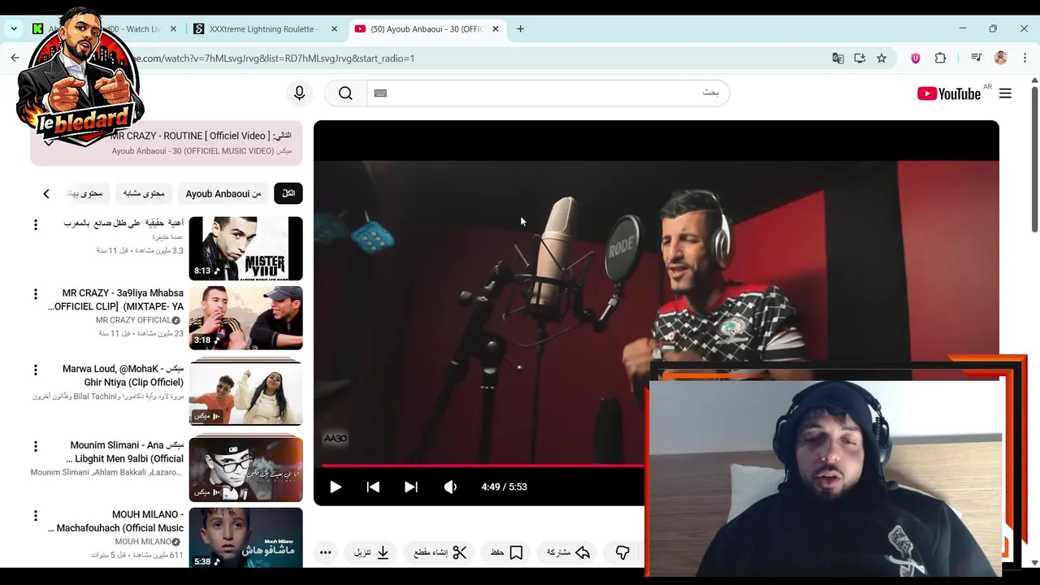Open Chrome three-dot menu
This screenshot has width=1040, height=585.
[x=1025, y=58]
